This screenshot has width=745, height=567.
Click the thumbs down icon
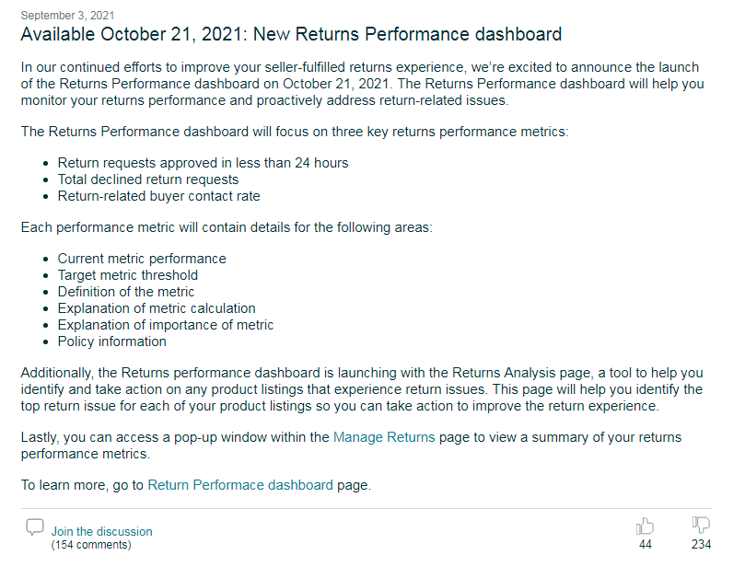(701, 526)
